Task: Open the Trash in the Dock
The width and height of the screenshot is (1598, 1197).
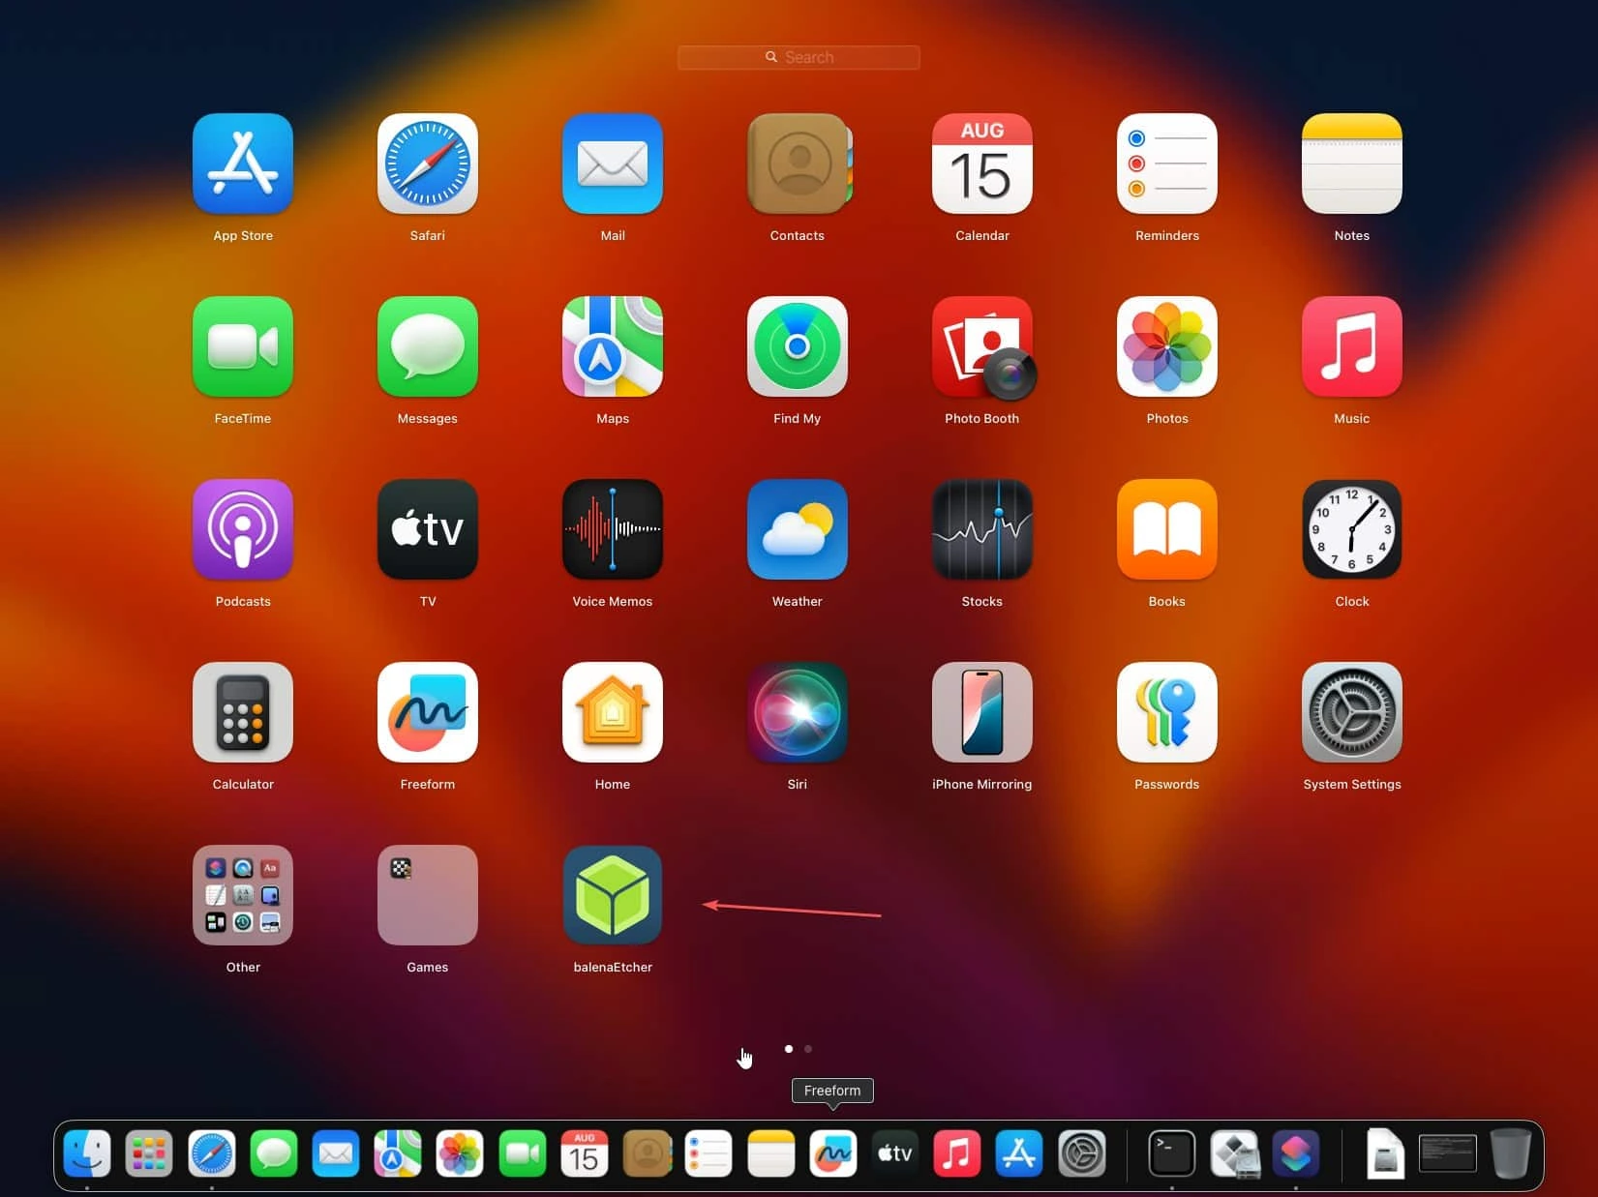Action: (x=1510, y=1153)
